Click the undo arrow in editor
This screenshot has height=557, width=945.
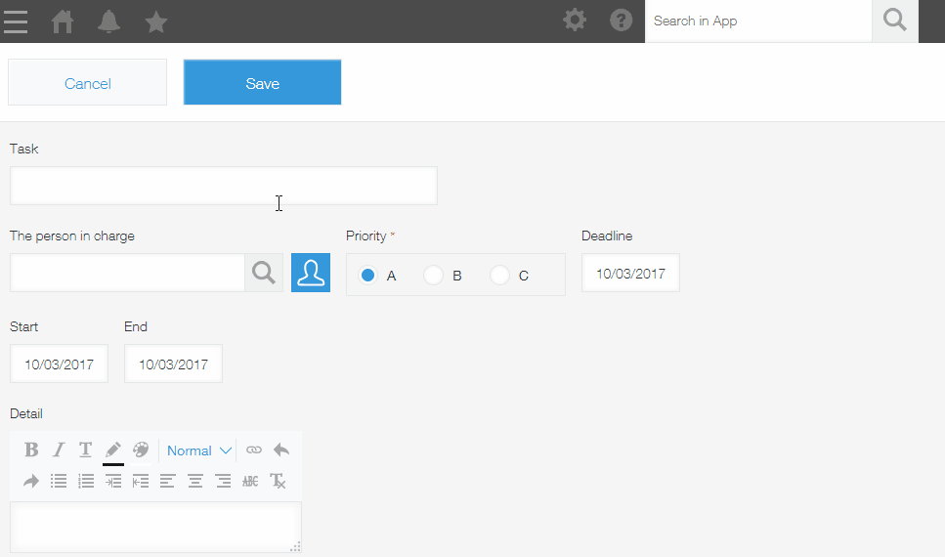click(x=281, y=450)
